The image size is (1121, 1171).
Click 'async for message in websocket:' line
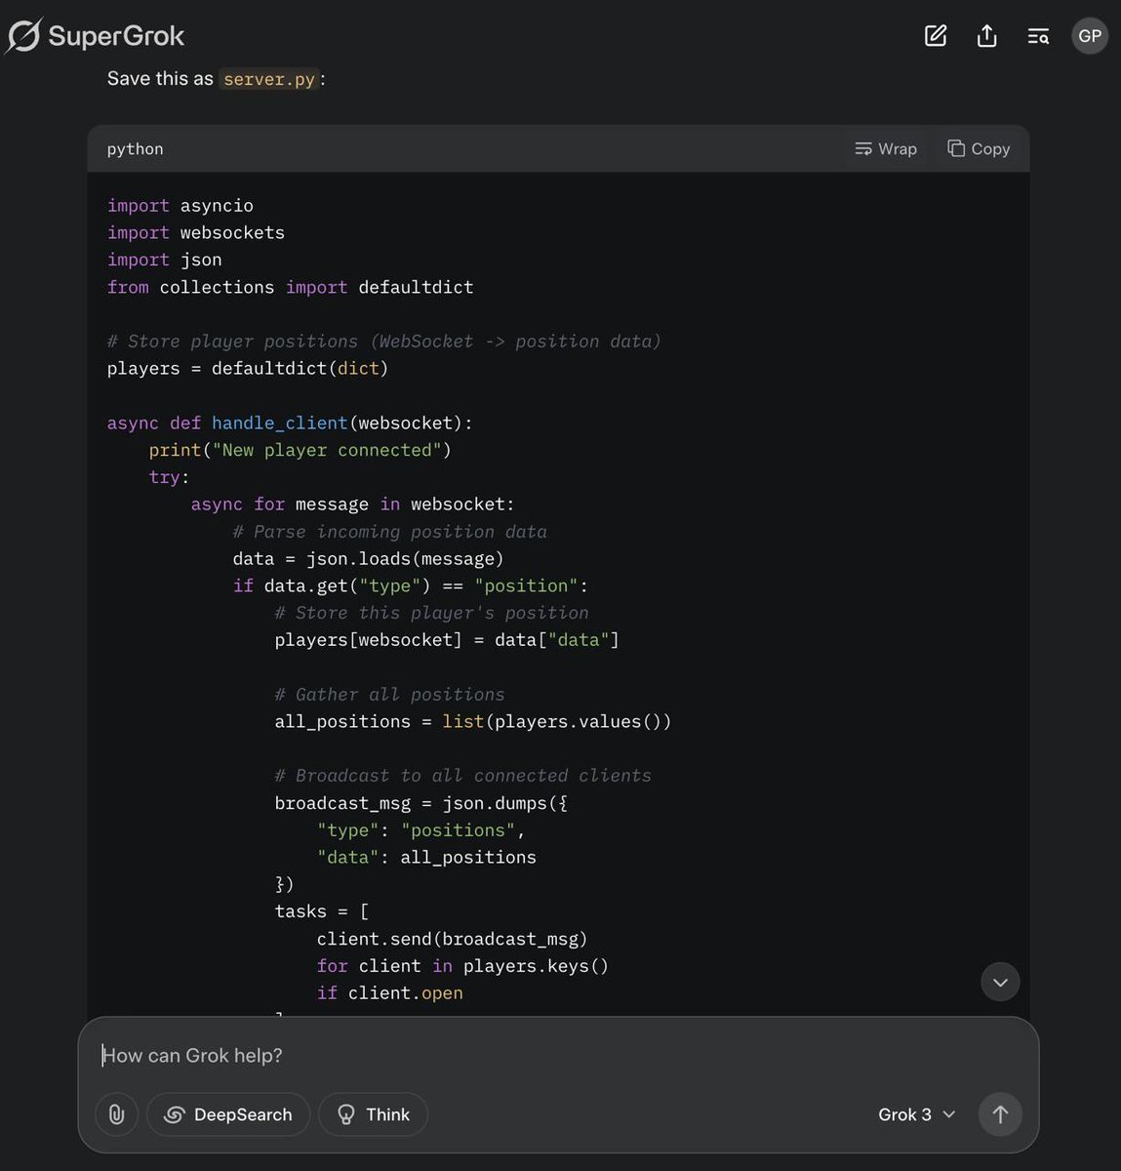352,504
